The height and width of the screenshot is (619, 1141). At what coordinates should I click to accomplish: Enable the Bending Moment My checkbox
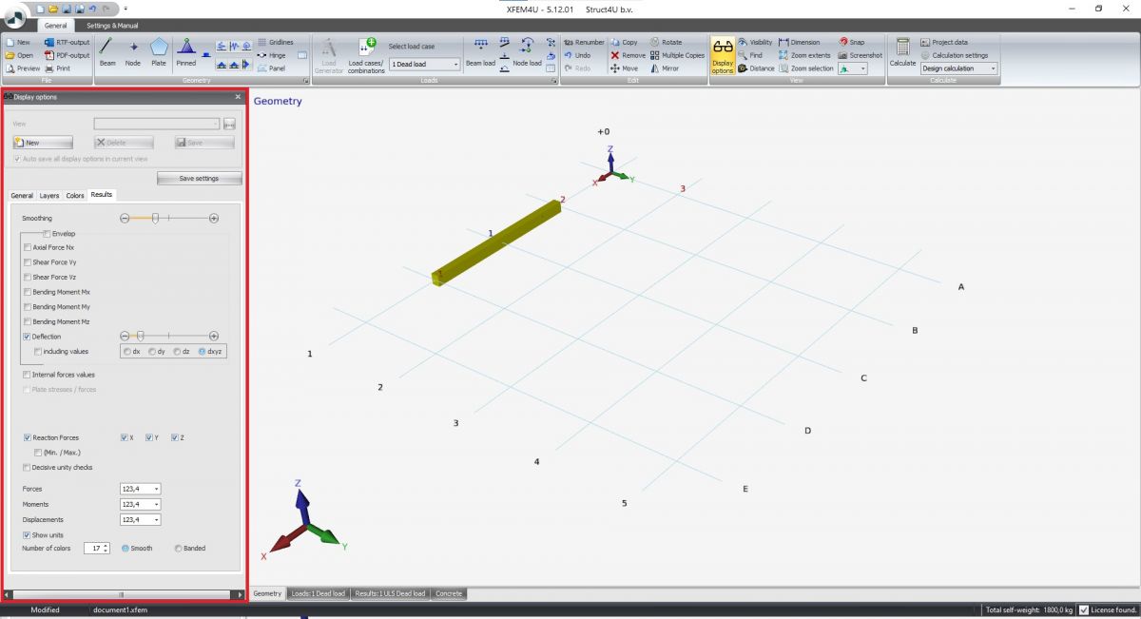pos(27,307)
